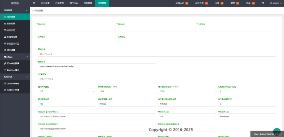284x137 pixels.
Task: Click the green floating round button
Action: [277, 132]
